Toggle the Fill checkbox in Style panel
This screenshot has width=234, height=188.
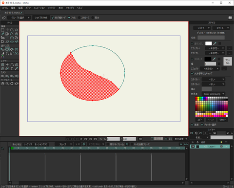tap(193, 43)
